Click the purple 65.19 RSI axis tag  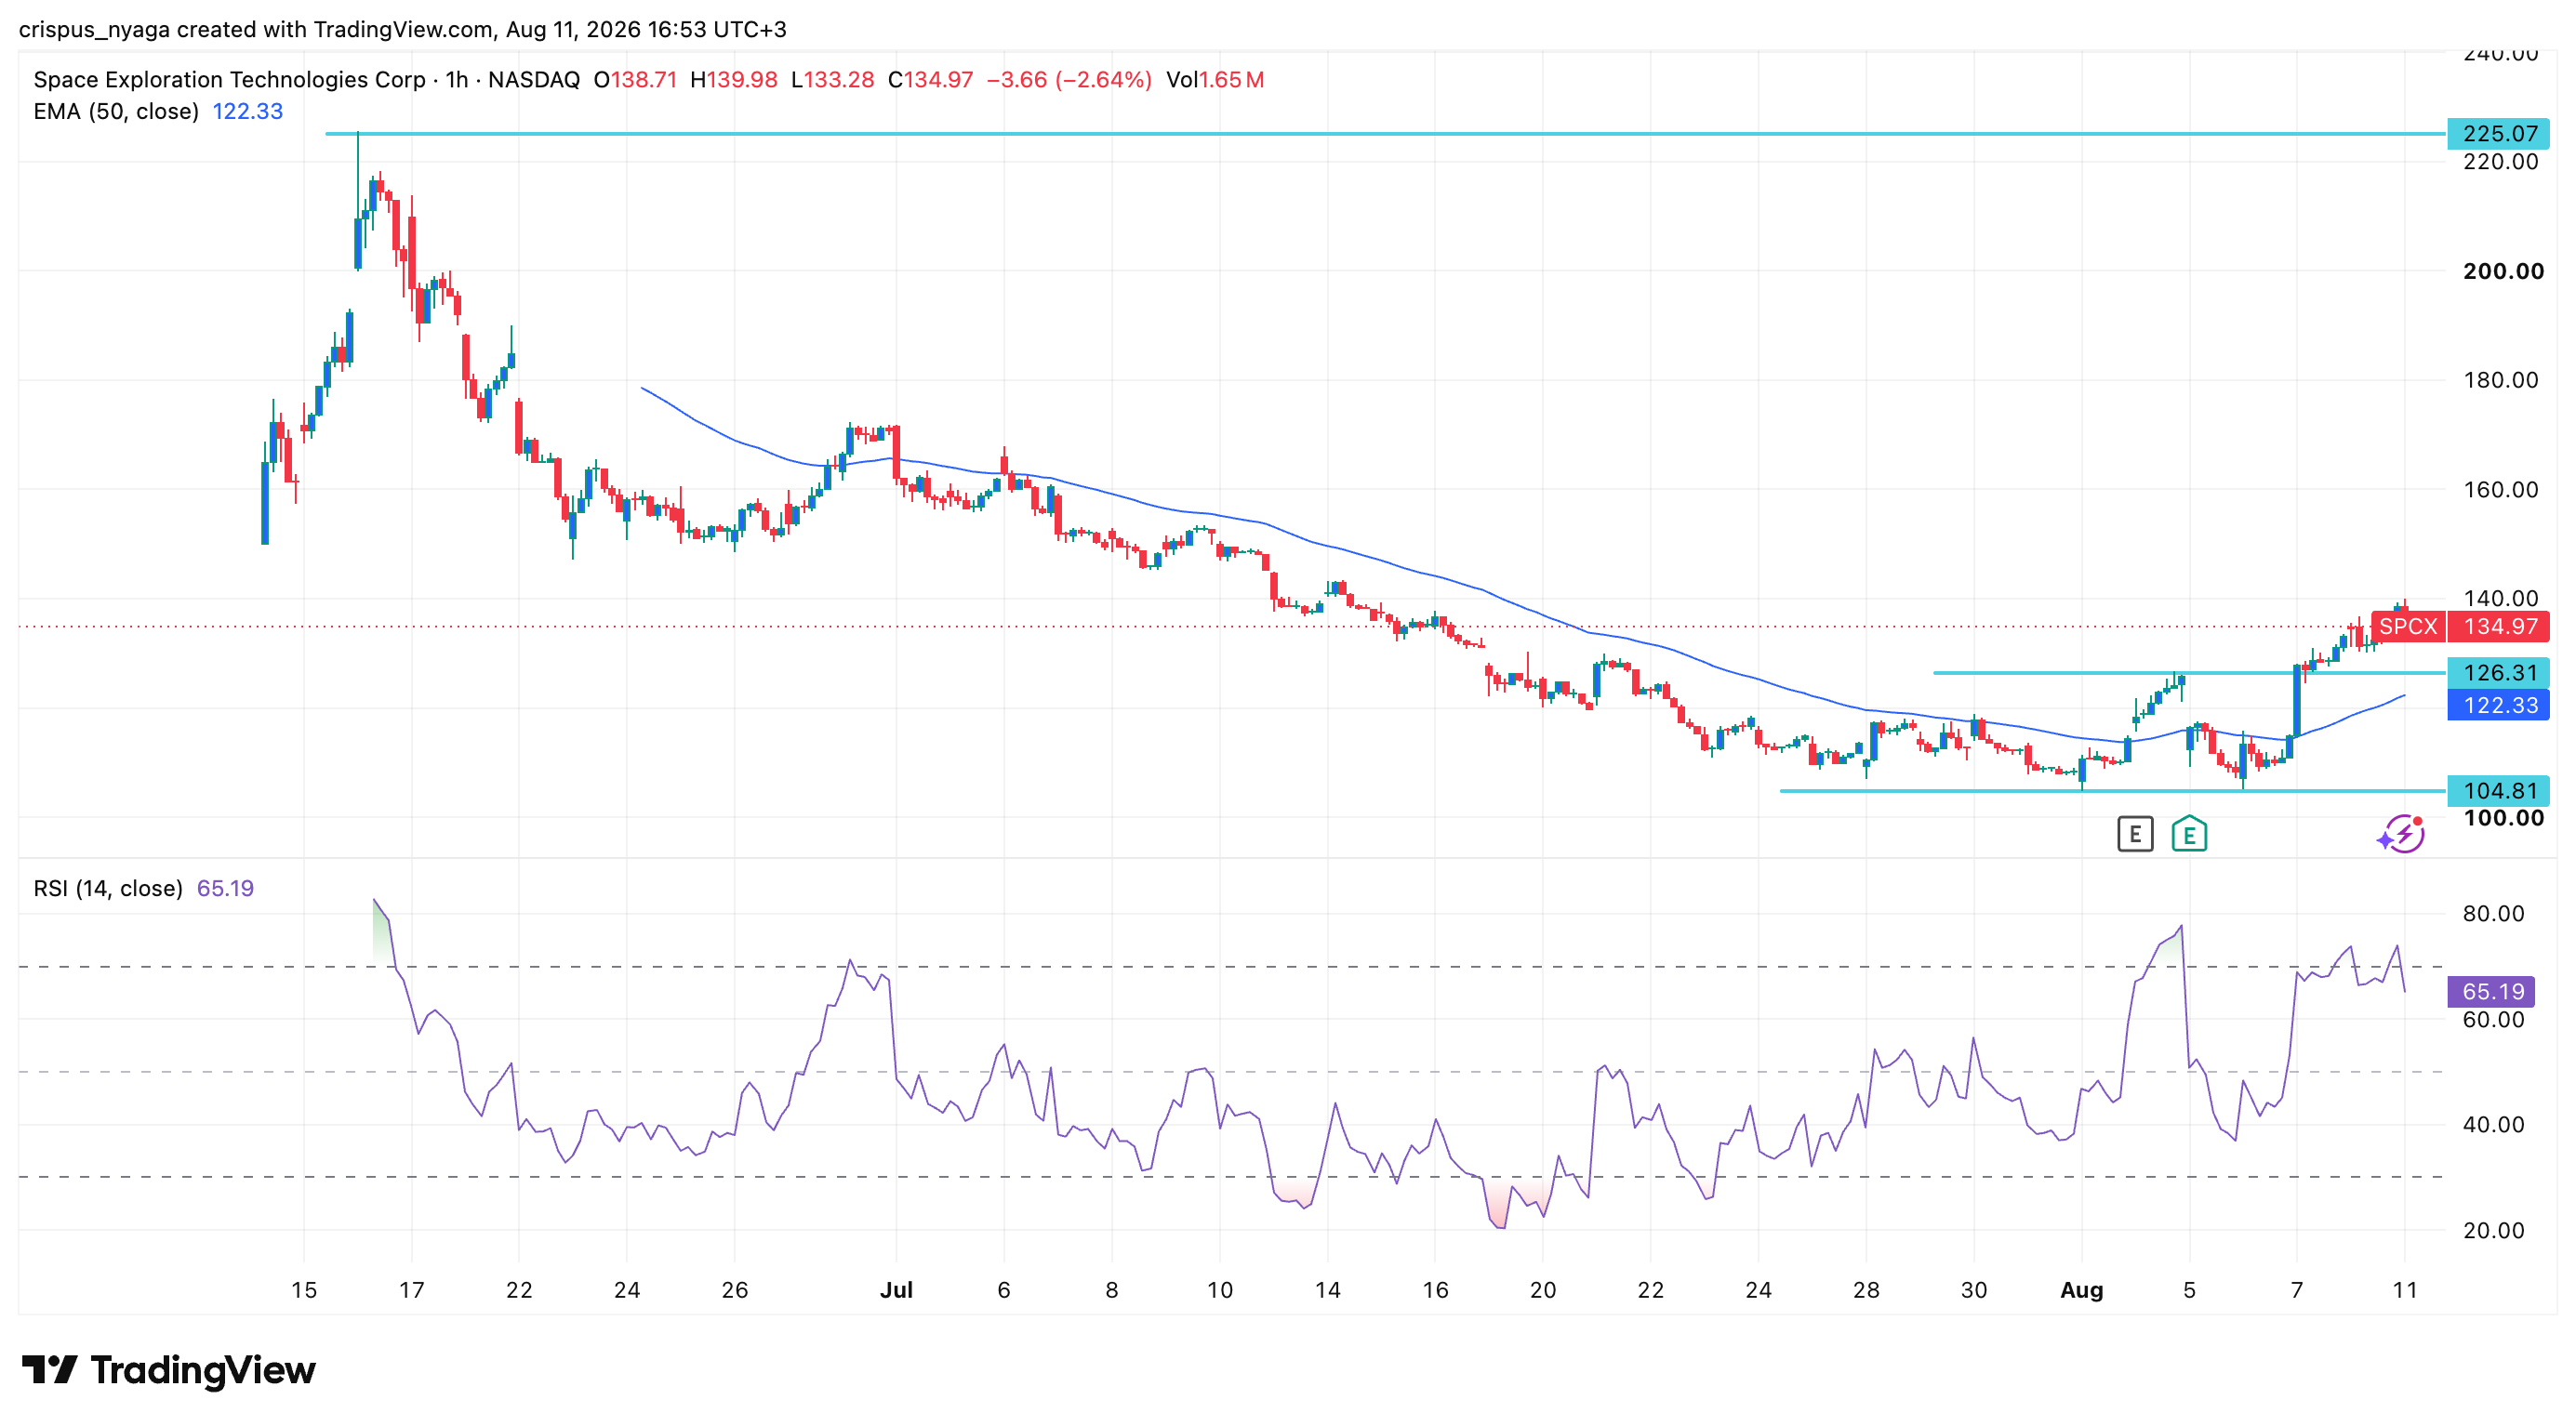[x=2491, y=991]
